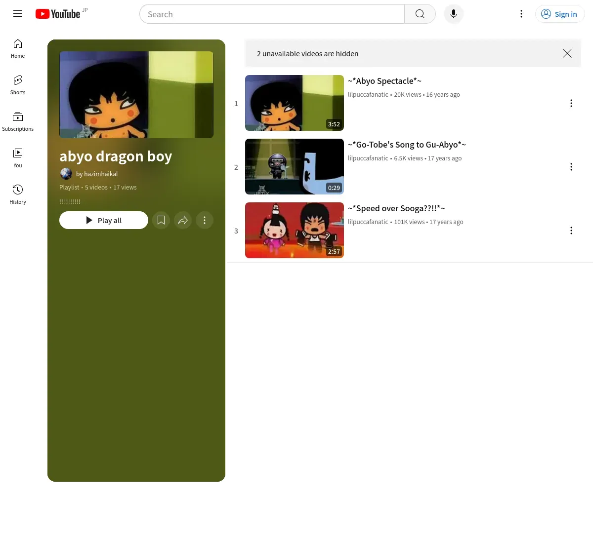Click Play all button
The height and width of the screenshot is (537, 593).
click(104, 220)
